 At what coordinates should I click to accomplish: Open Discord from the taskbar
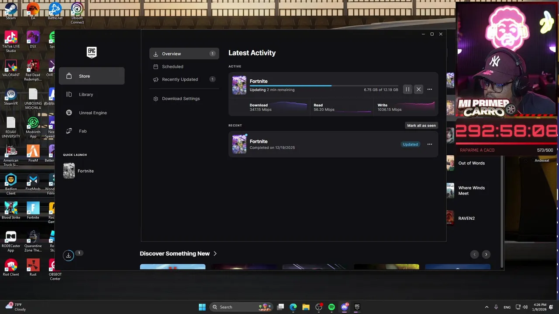(344, 307)
